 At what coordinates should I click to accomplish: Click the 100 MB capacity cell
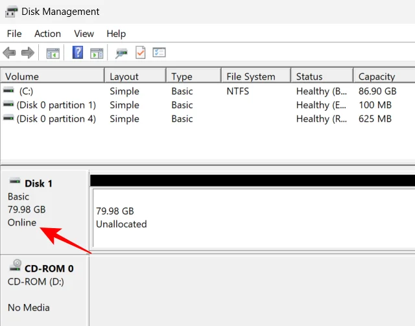tap(375, 105)
